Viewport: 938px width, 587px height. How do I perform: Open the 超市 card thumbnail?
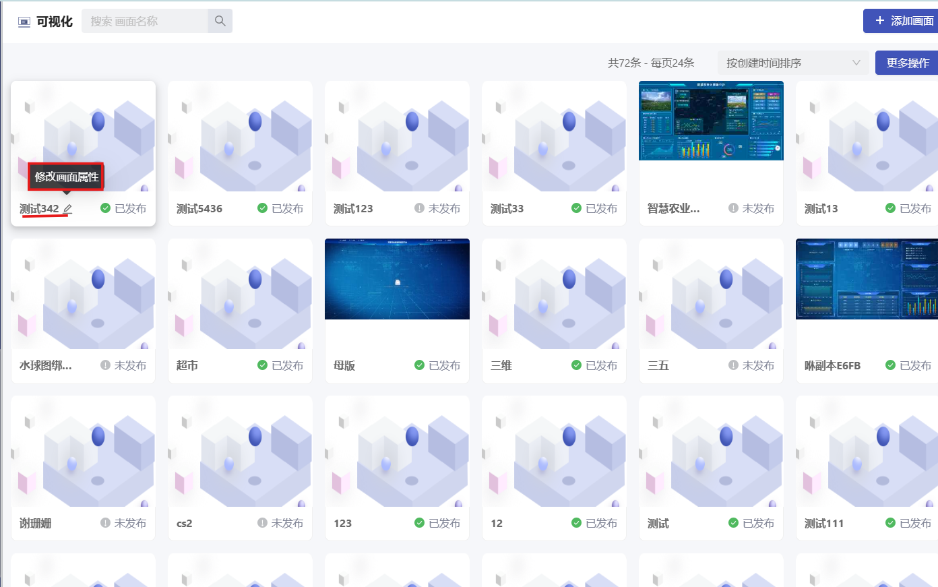240,294
